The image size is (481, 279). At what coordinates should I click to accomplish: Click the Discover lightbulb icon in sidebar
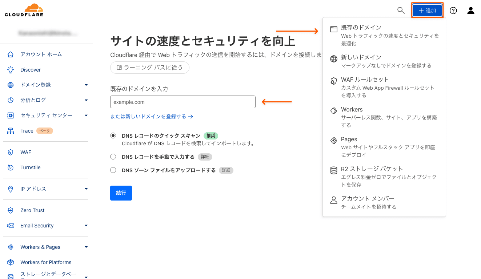click(11, 70)
